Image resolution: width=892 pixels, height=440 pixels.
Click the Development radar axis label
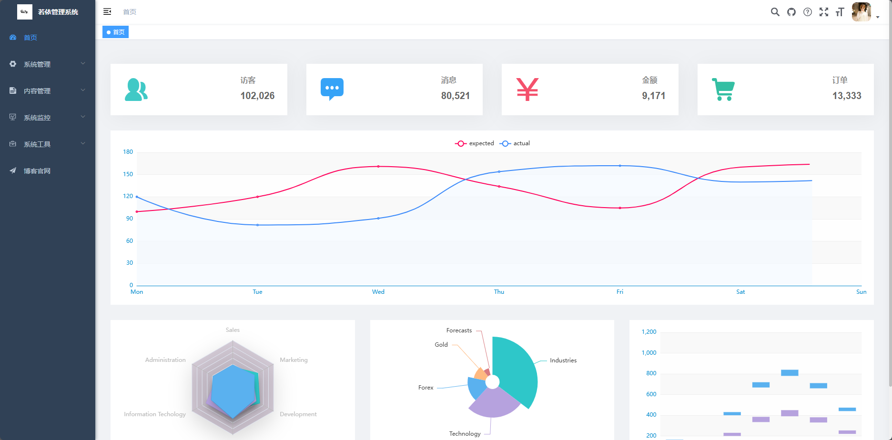298,414
